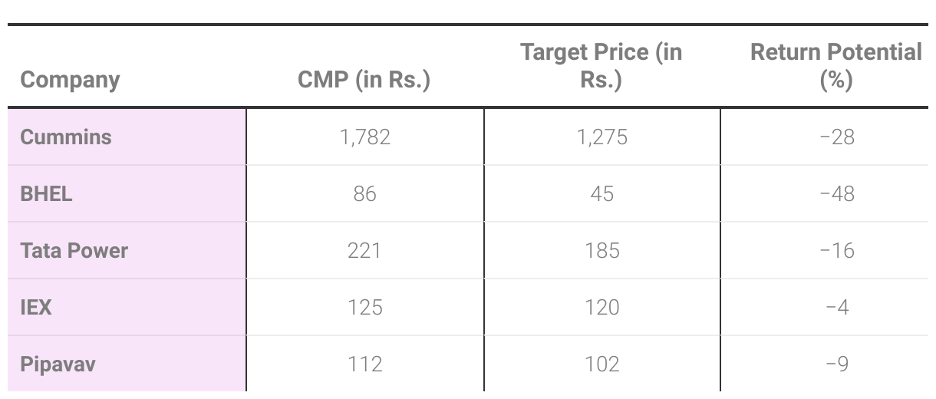Click Cummins CMP value 1,782
Viewport: 936px width, 399px height.
[x=364, y=137]
